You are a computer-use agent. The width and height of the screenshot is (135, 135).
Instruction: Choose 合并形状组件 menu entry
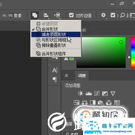(x=56, y=54)
